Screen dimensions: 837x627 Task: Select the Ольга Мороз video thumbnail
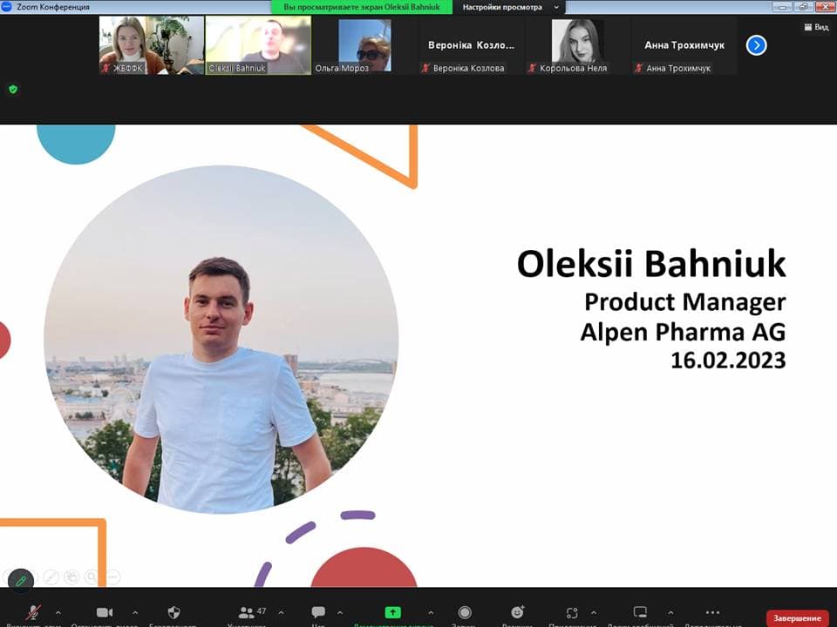[364, 44]
